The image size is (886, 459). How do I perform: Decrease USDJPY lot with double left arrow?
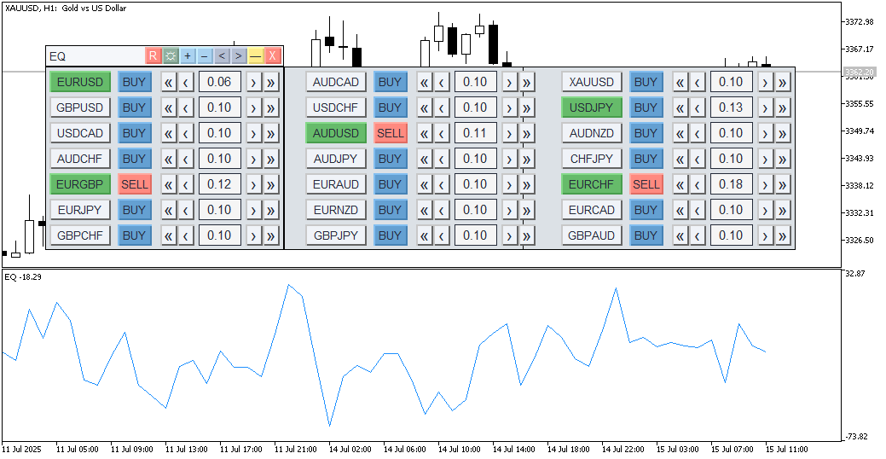pos(680,107)
